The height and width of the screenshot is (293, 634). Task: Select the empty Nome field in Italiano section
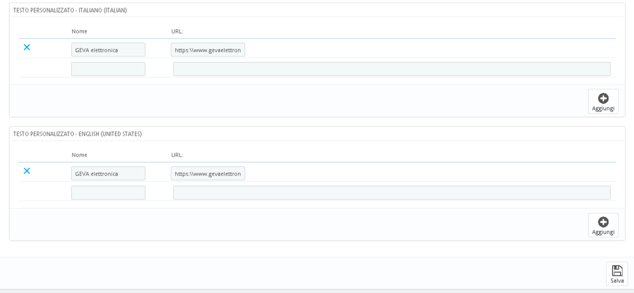pos(108,69)
